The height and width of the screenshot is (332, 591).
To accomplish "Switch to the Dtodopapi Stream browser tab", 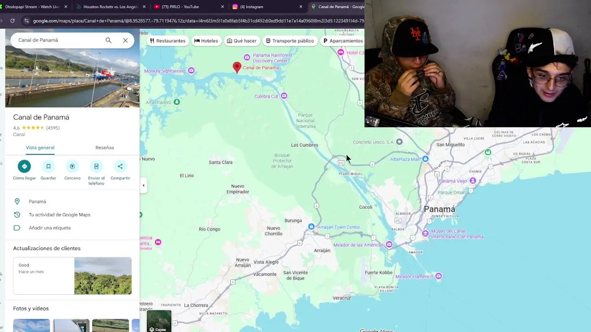I will (35, 7).
